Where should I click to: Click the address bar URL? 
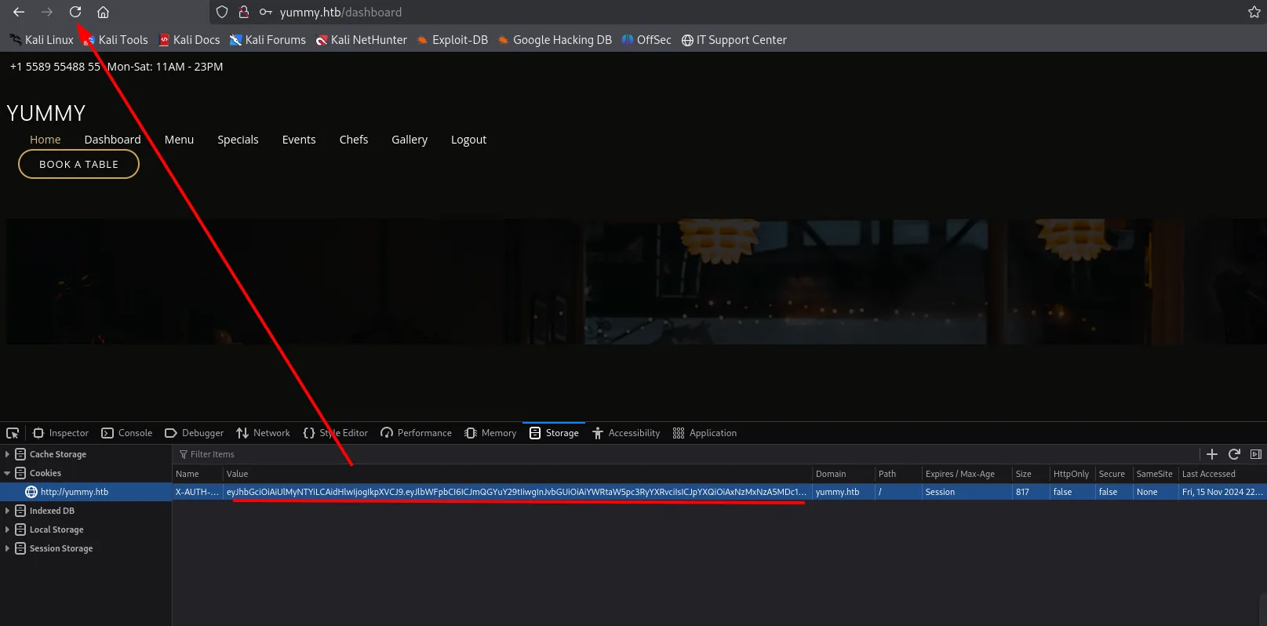pos(340,13)
